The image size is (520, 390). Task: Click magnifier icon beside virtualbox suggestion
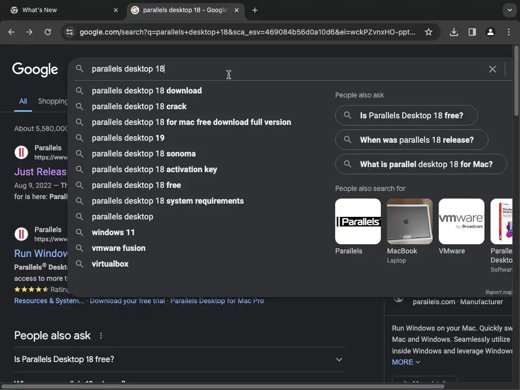(79, 264)
